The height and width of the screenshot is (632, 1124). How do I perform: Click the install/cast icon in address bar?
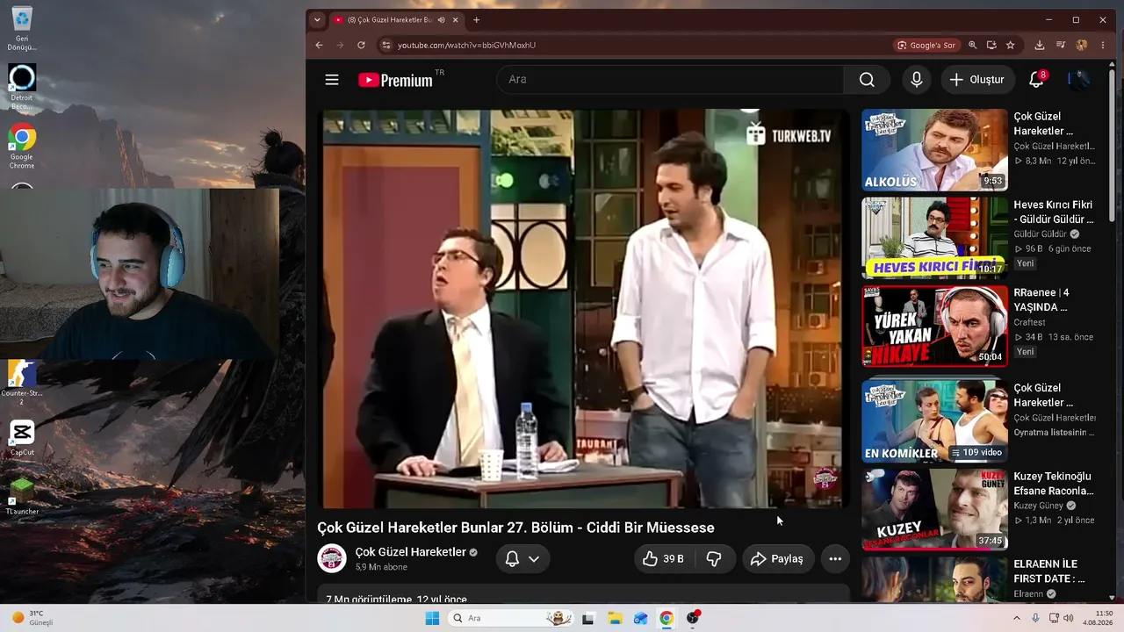[x=991, y=45]
